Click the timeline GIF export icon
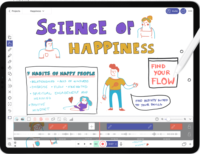 (x=23, y=119)
